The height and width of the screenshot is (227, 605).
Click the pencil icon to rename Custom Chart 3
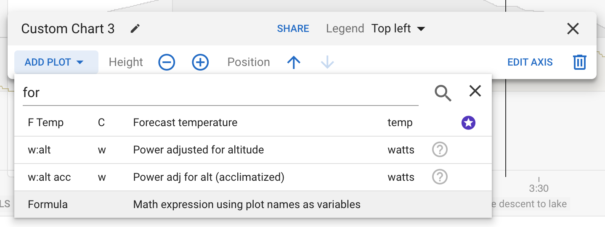(135, 29)
